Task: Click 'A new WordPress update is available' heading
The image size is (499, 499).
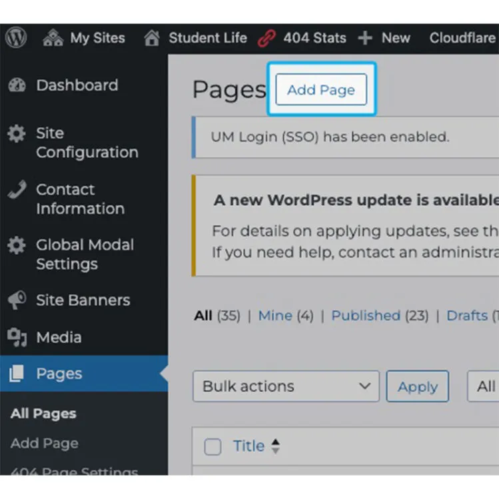Action: 356,201
